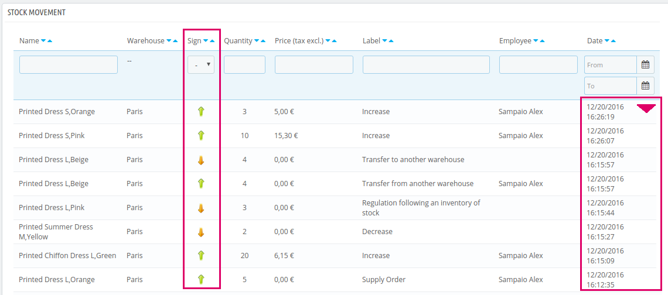
Task: Sort Name column descending arrow
Action: (x=43, y=41)
